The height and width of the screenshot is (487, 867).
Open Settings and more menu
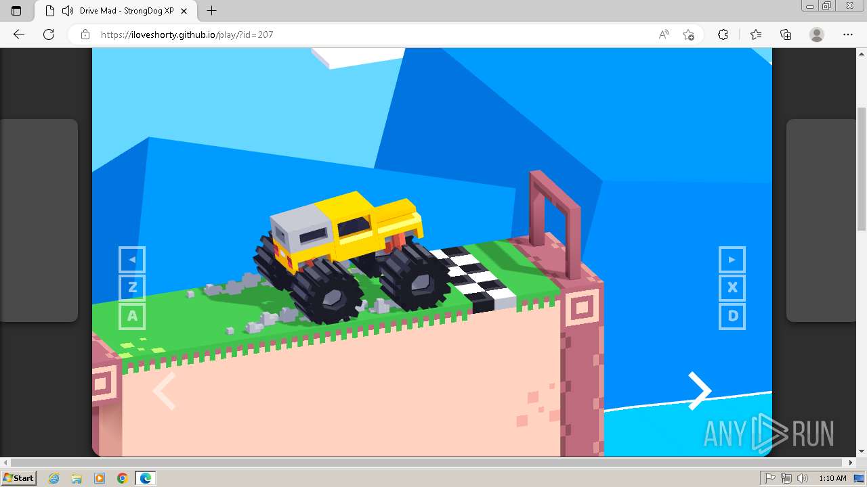coord(848,34)
